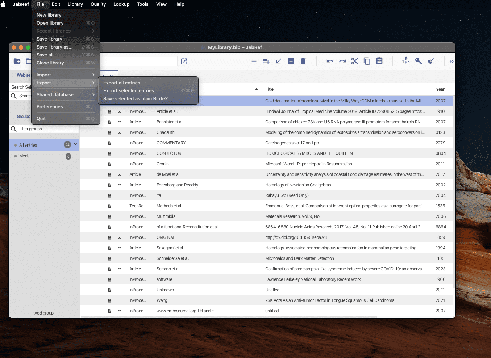This screenshot has height=358, width=491.
Task: Click the TeX push-to-editor icon
Action: [x=406, y=61]
